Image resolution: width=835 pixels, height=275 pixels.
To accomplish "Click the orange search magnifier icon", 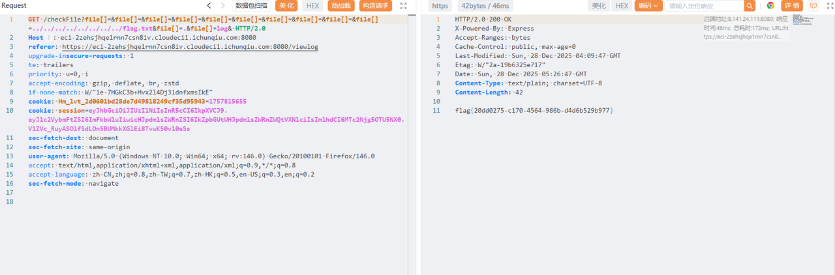I will click(x=750, y=6).
